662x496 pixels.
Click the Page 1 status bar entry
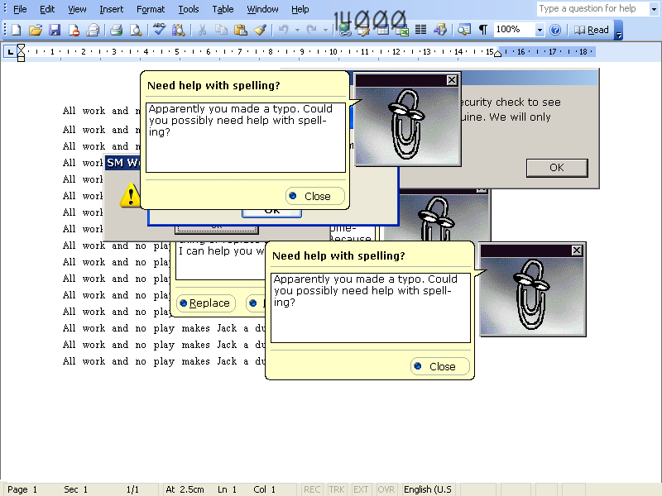[x=22, y=489]
